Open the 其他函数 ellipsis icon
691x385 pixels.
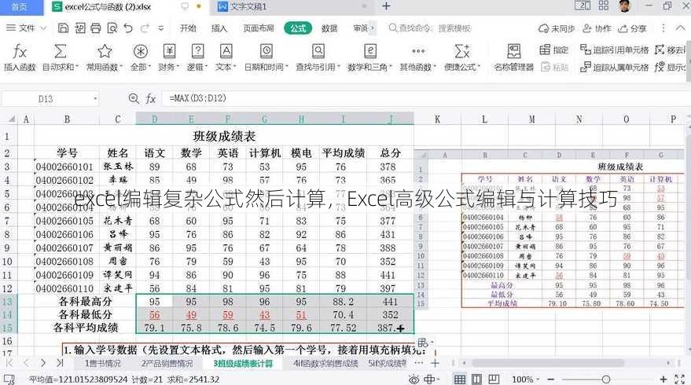point(417,52)
